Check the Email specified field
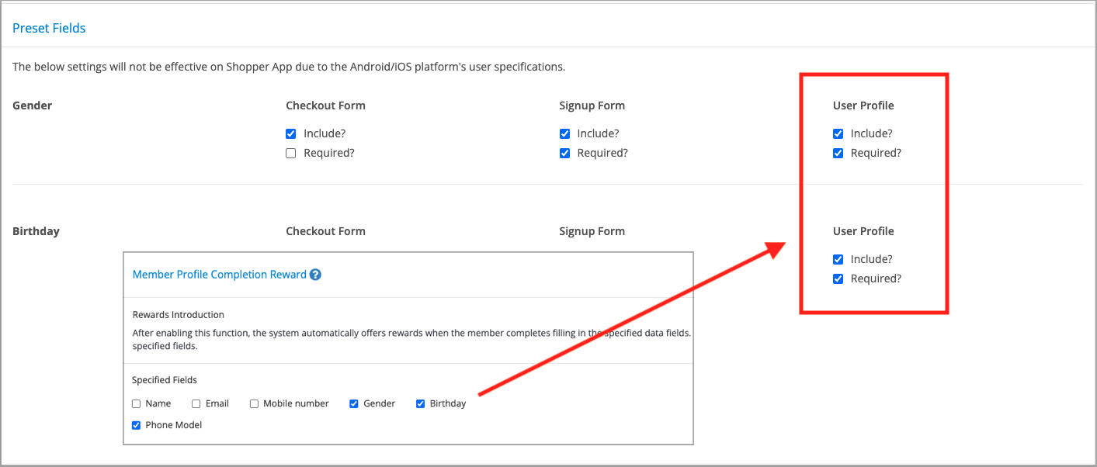This screenshot has width=1097, height=467. click(x=196, y=403)
